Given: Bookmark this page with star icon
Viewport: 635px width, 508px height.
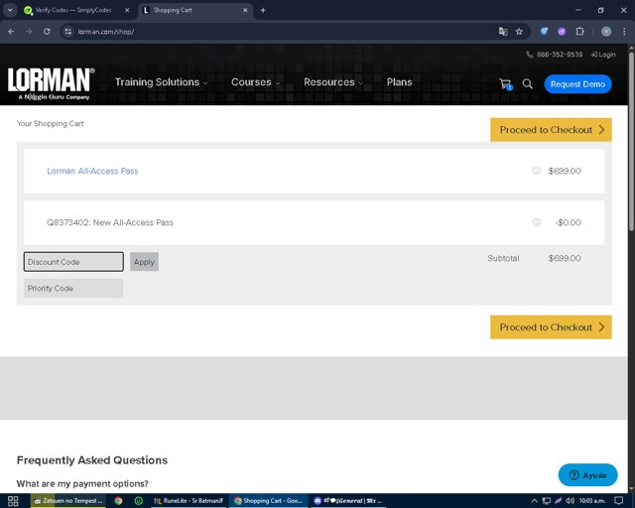Looking at the screenshot, I should 519,32.
